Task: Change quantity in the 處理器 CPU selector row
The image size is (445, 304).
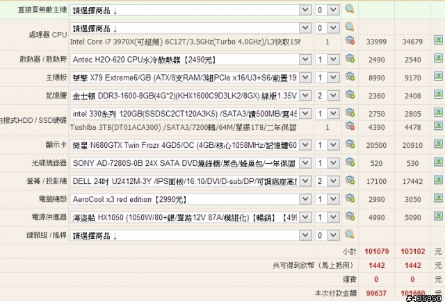Action: (327, 28)
